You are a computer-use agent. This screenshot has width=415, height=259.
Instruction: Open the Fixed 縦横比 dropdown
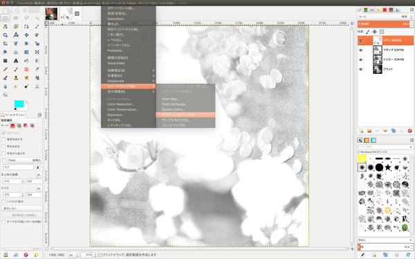click(24, 160)
